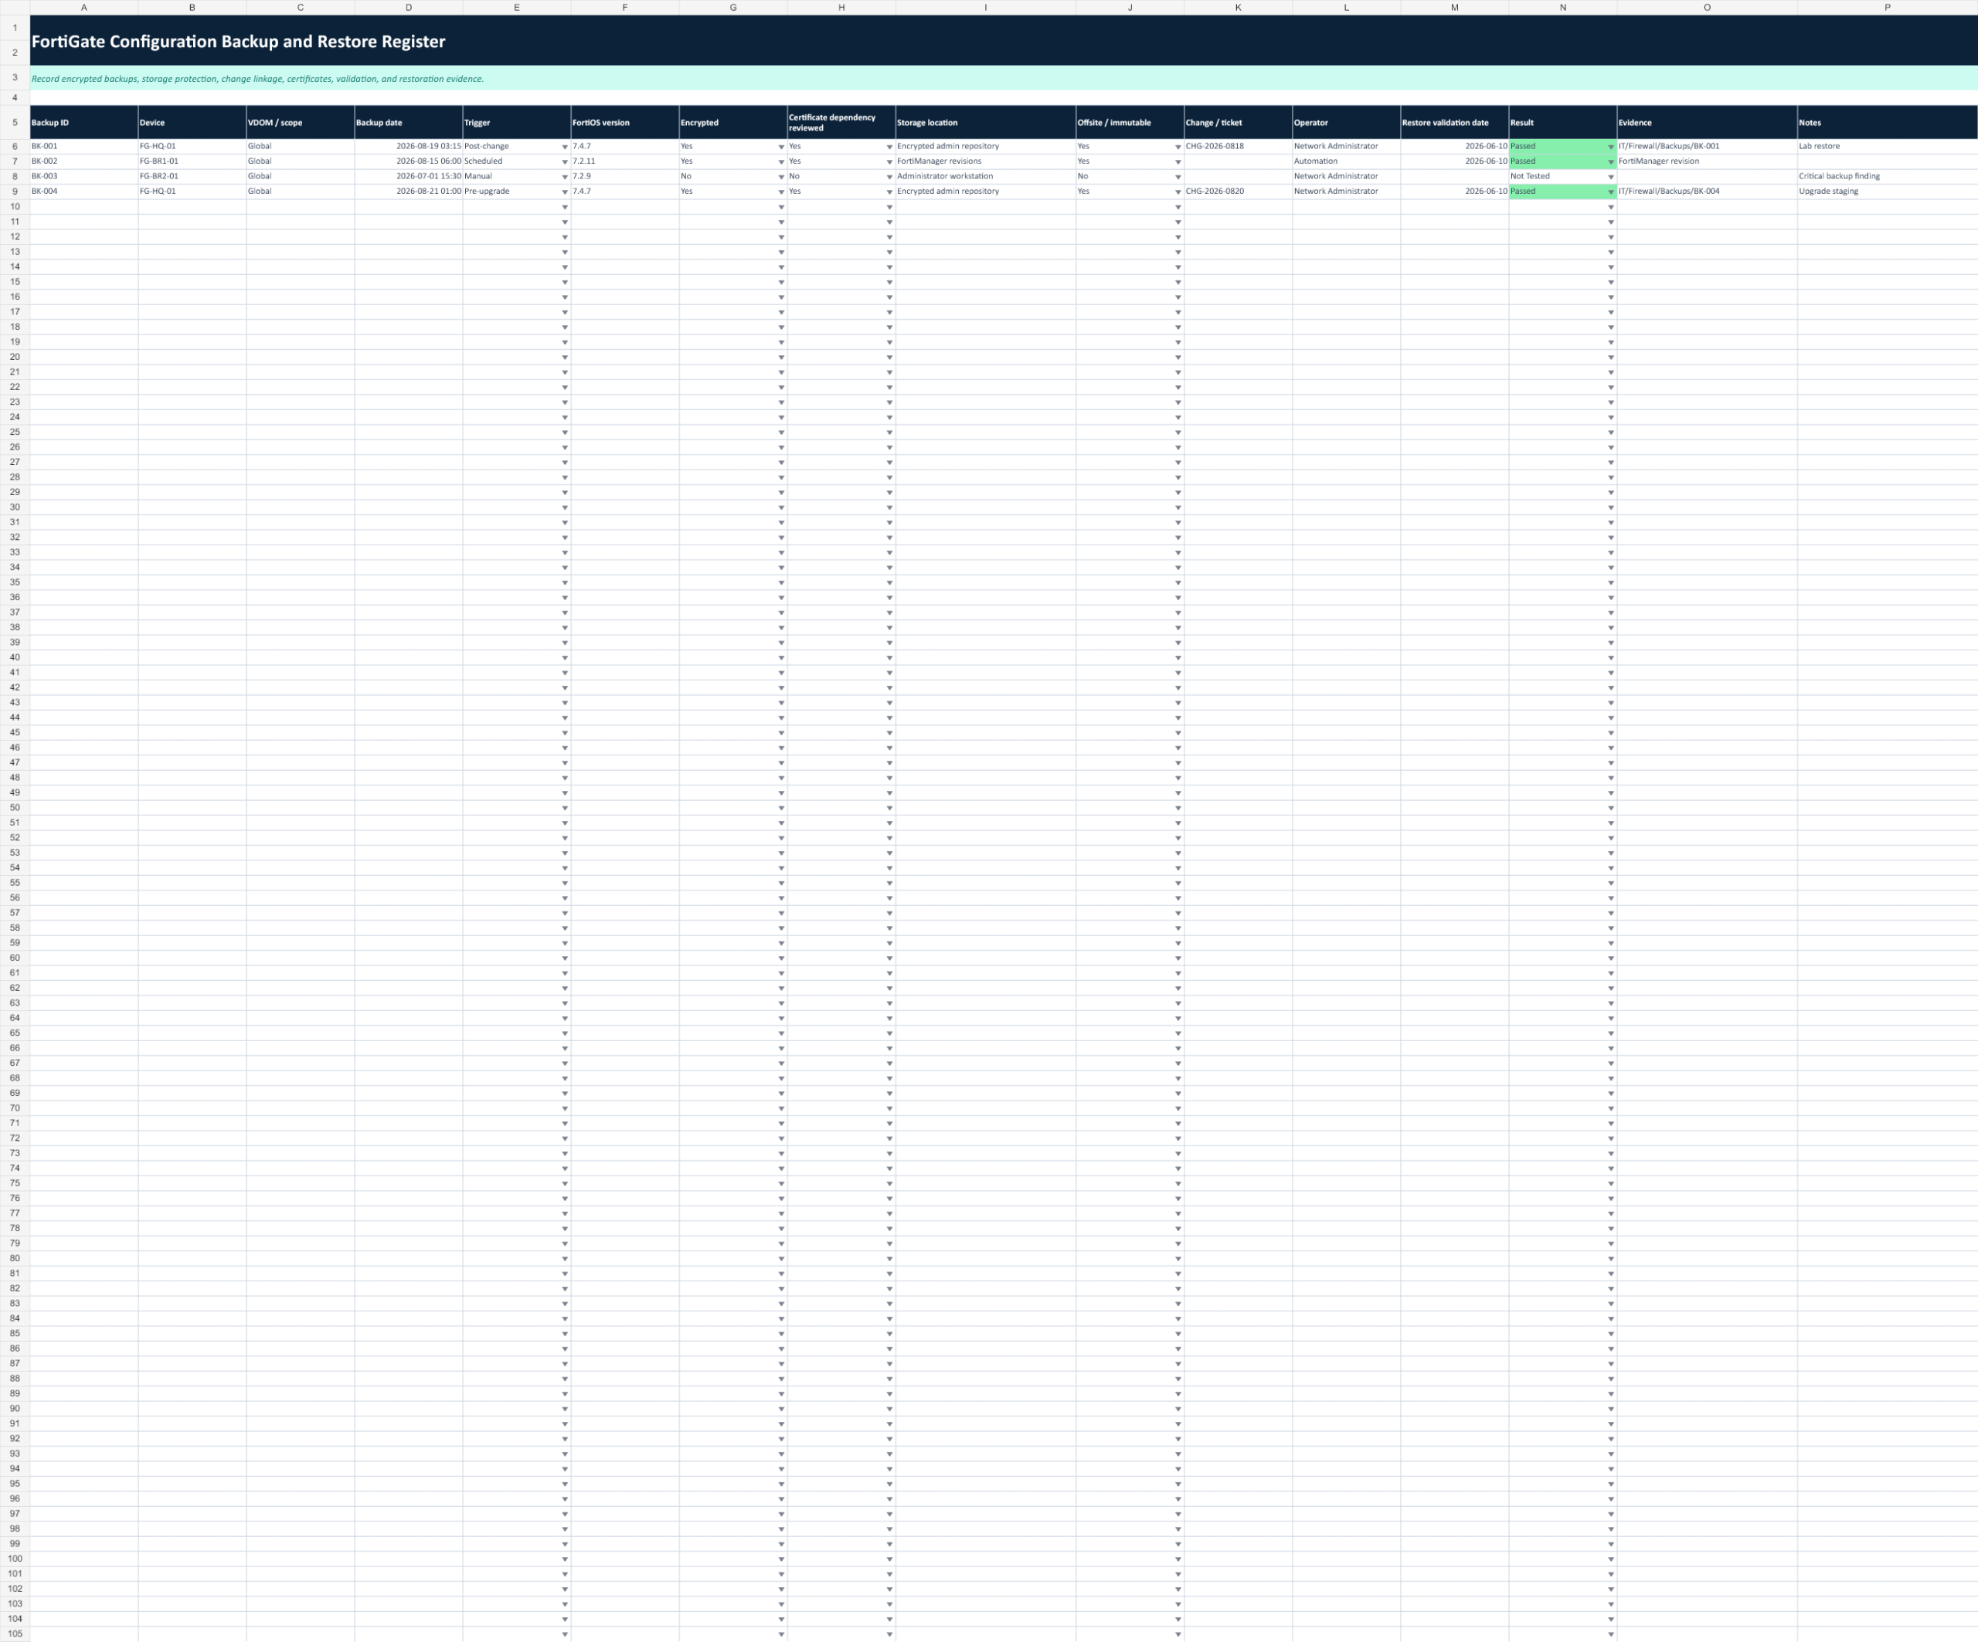
Task: Select backup date 2026-07-01 15:30
Action: coord(409,177)
